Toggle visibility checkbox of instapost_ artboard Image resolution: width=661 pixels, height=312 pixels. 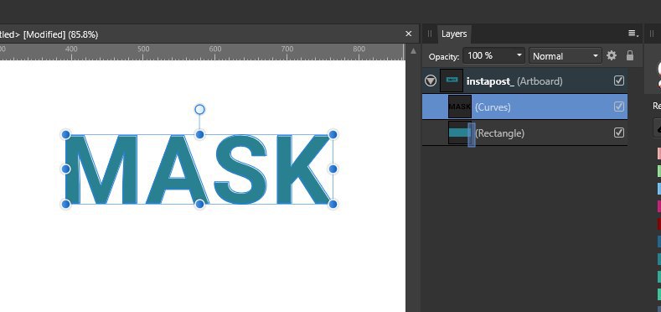tap(619, 81)
